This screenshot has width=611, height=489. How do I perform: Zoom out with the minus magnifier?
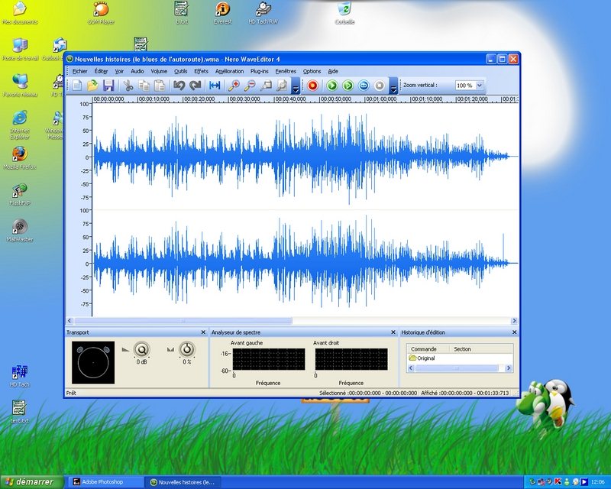coord(250,86)
